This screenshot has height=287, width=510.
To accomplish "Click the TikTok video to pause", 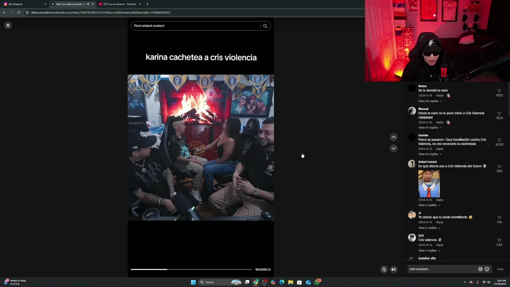I will click(200, 147).
